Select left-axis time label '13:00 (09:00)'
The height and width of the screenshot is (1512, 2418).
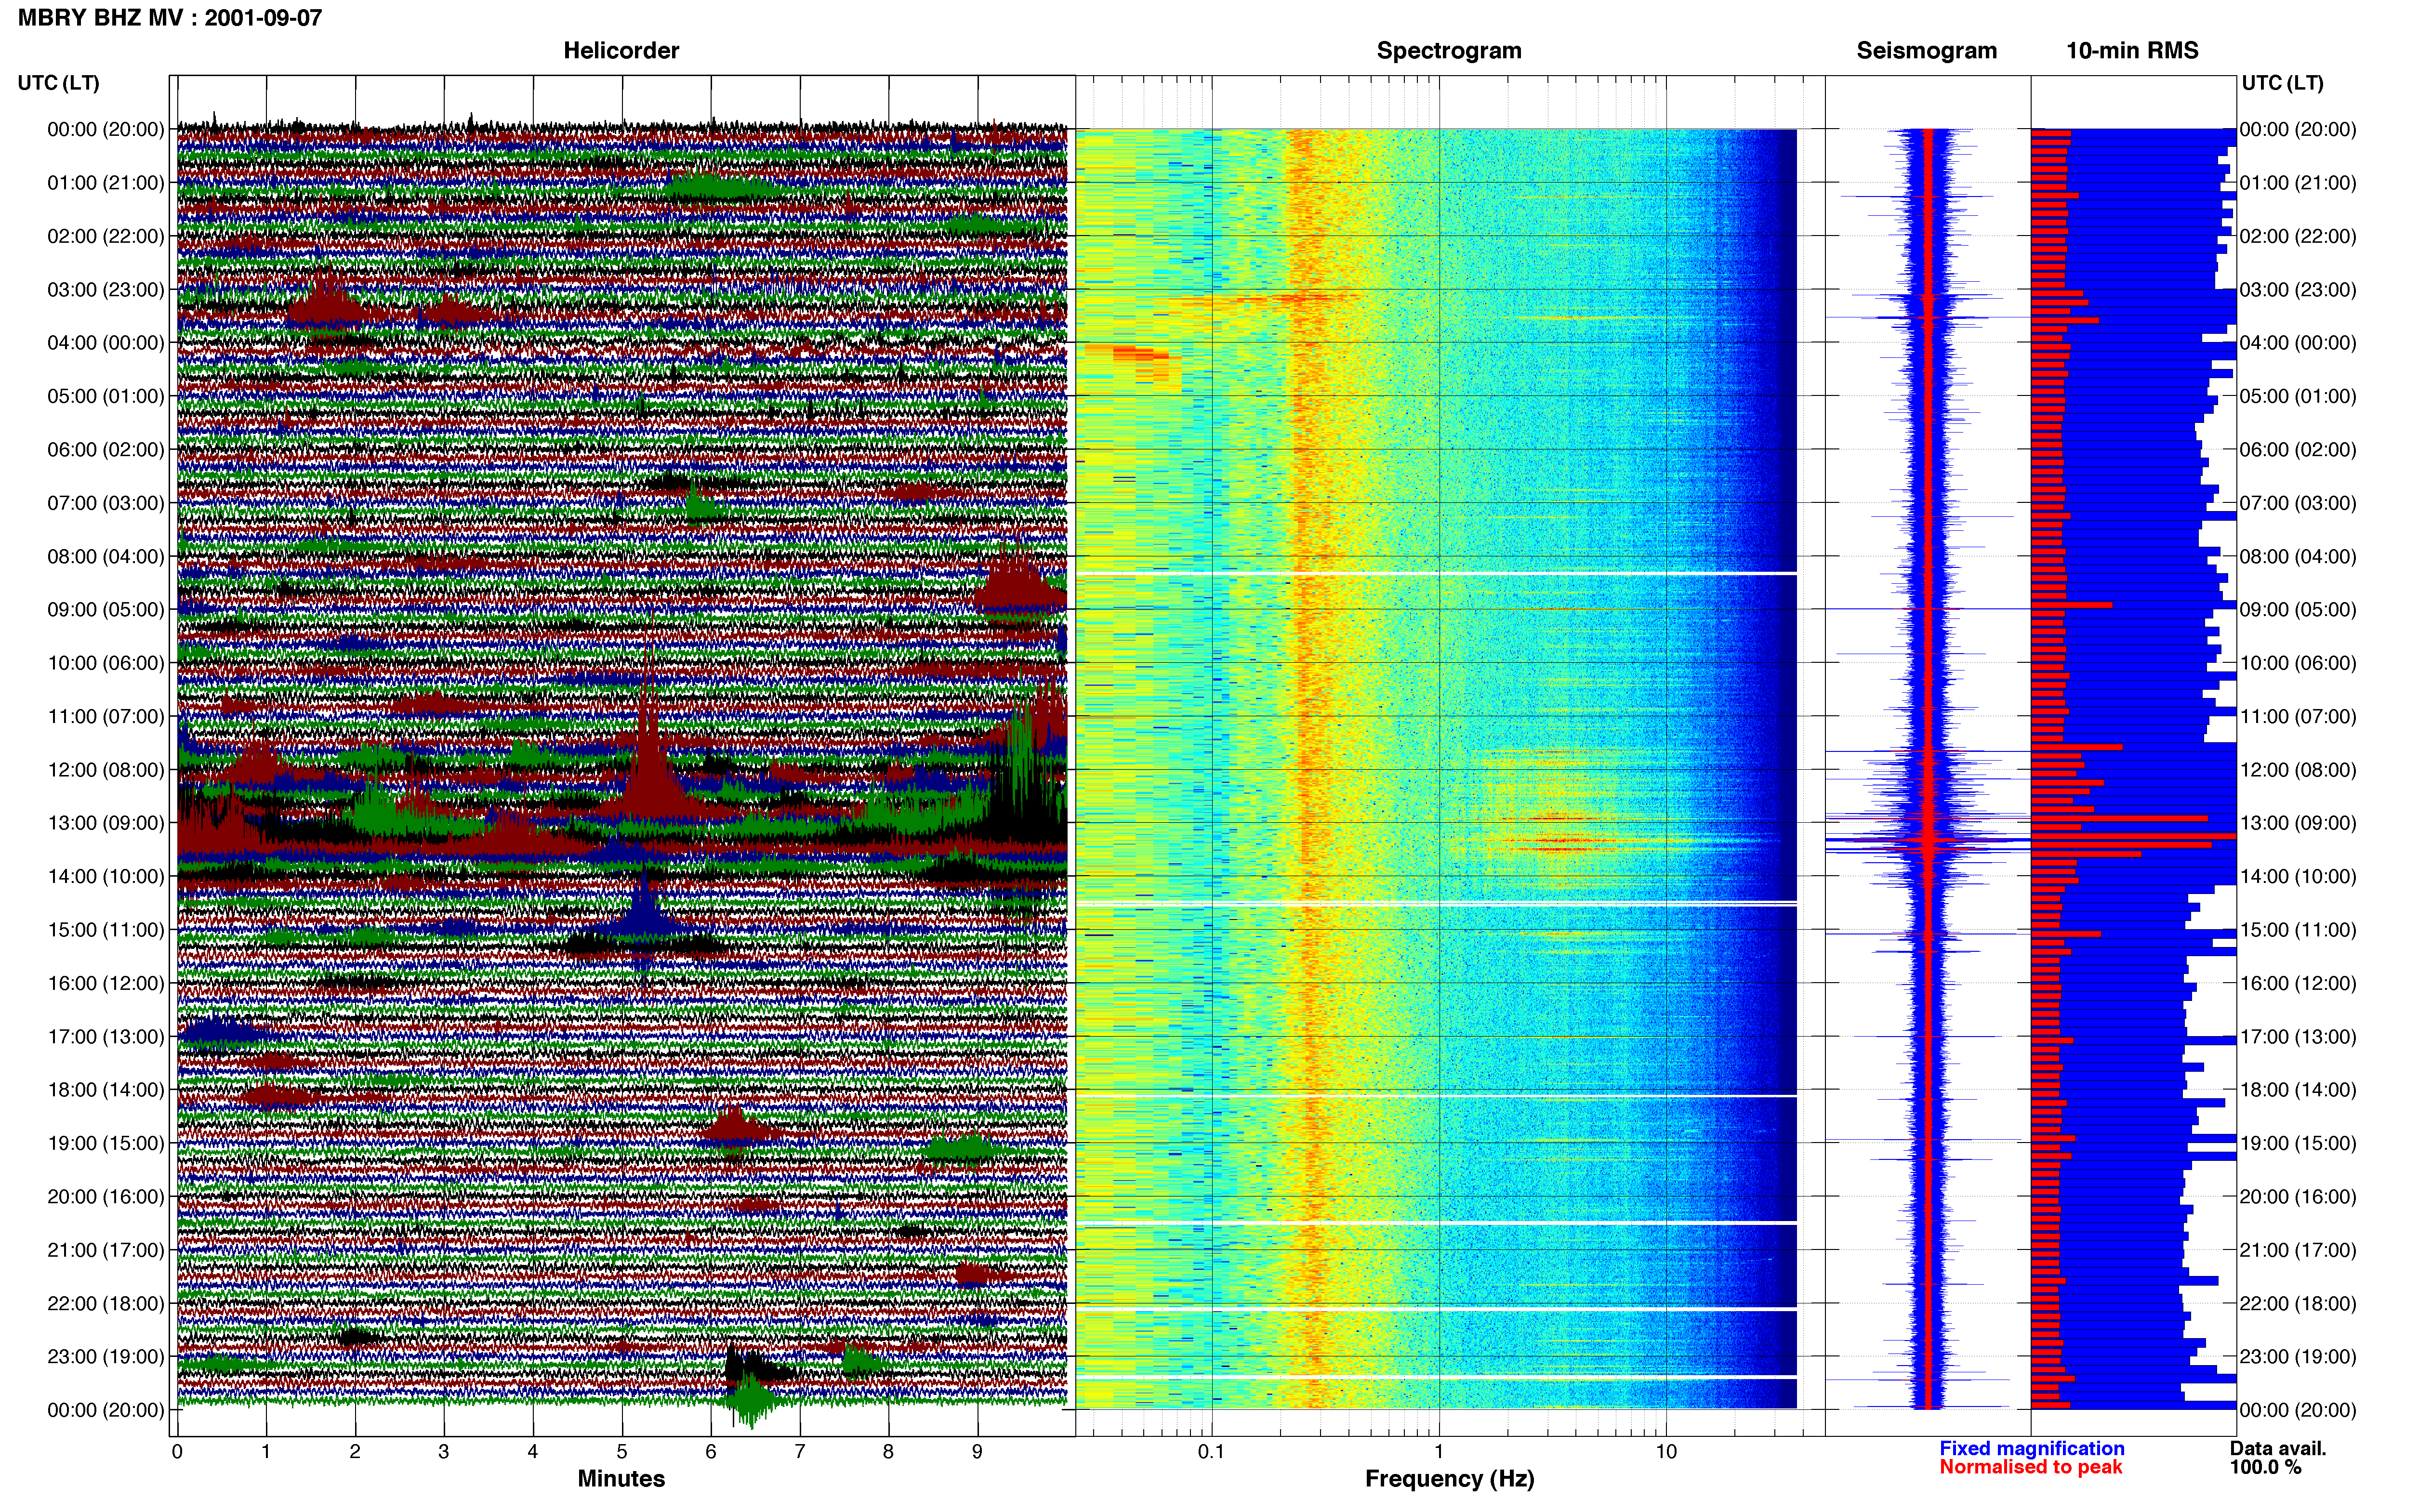pos(106,823)
